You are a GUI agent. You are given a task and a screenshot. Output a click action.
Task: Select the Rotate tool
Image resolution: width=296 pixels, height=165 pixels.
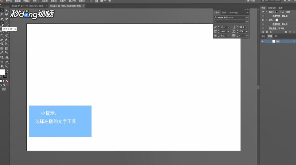click(x=2, y=36)
